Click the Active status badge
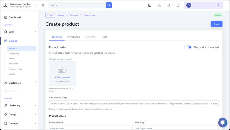Screen dimensions: 230x130 click(x=218, y=15)
